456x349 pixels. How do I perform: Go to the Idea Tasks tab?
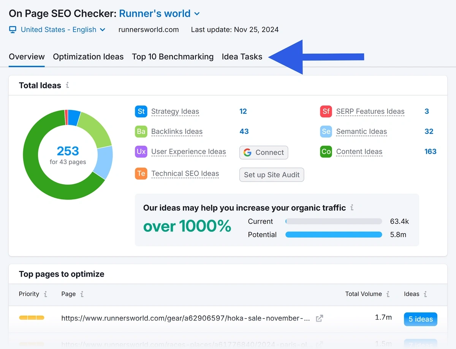click(x=242, y=57)
